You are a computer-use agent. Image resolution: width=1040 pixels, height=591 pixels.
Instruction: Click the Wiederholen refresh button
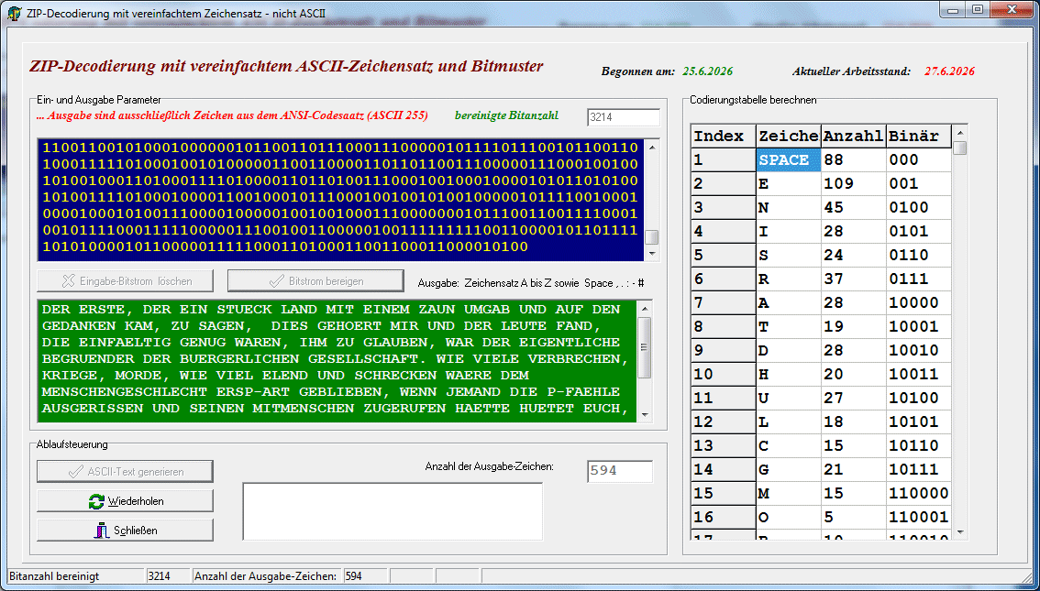click(x=126, y=501)
